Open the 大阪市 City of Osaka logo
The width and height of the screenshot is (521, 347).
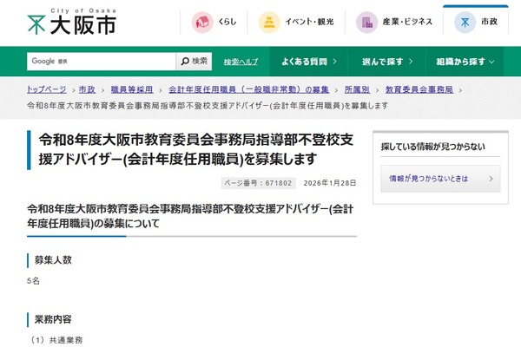tap(71, 22)
